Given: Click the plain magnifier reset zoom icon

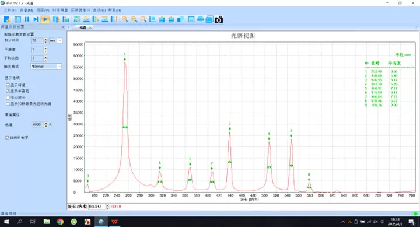Looking at the screenshot, I should coord(143,19).
